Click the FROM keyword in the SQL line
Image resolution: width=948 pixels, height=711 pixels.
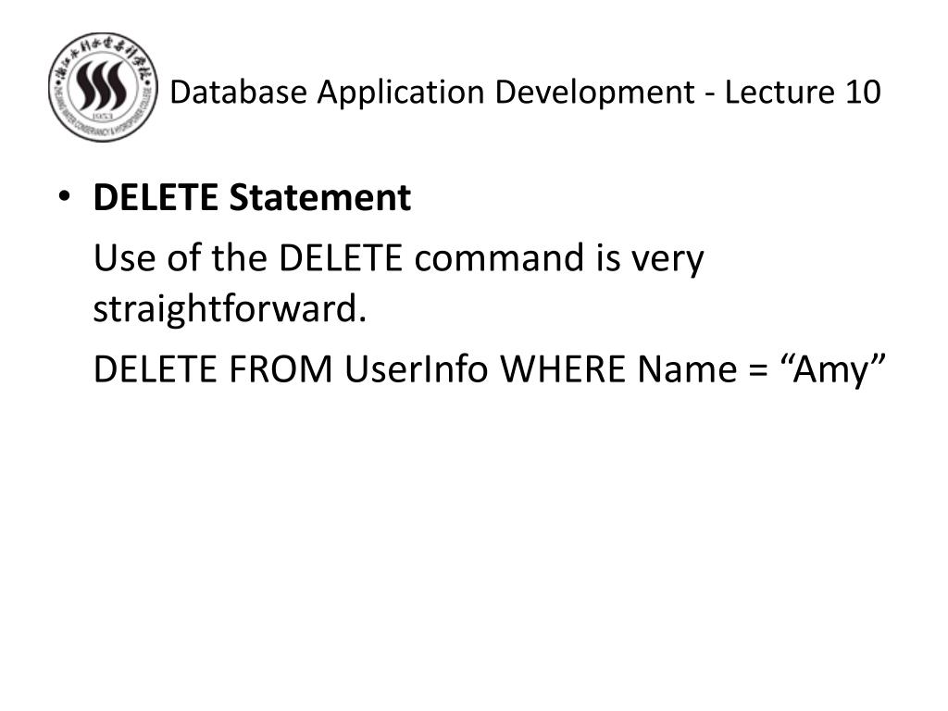coord(281,368)
